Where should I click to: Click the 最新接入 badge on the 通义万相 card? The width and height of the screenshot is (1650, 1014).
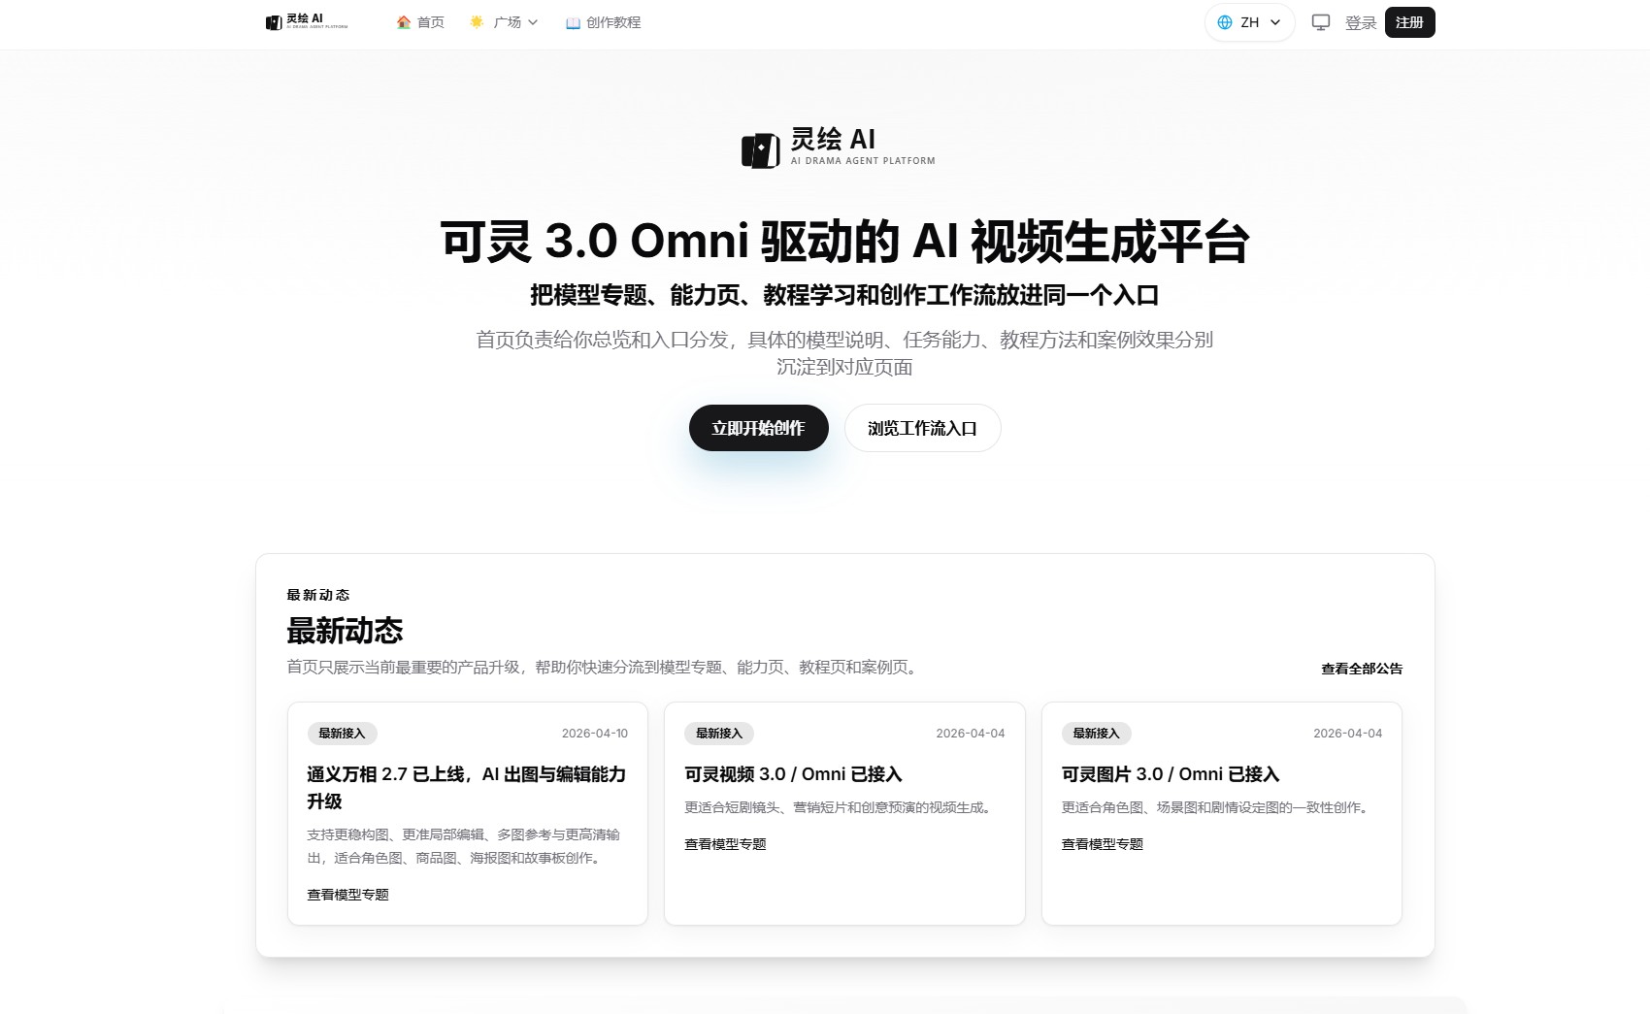click(x=342, y=734)
